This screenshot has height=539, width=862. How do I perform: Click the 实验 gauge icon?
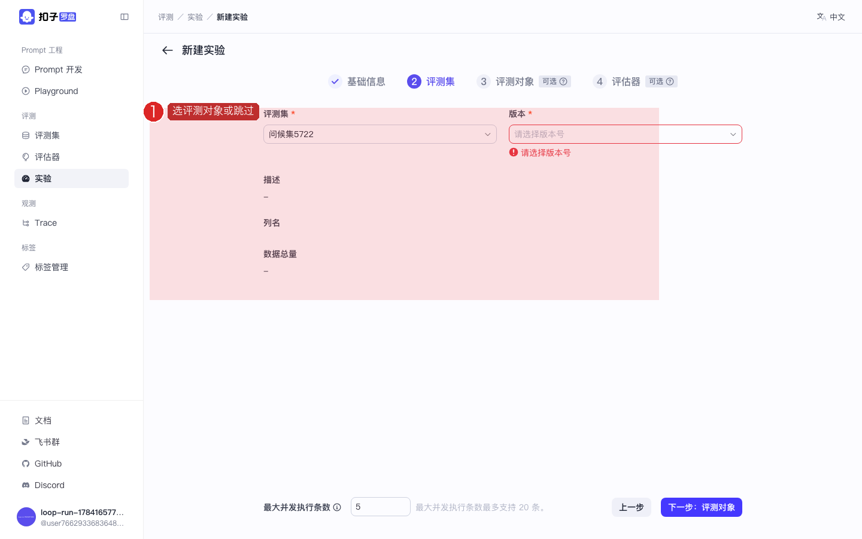point(26,178)
